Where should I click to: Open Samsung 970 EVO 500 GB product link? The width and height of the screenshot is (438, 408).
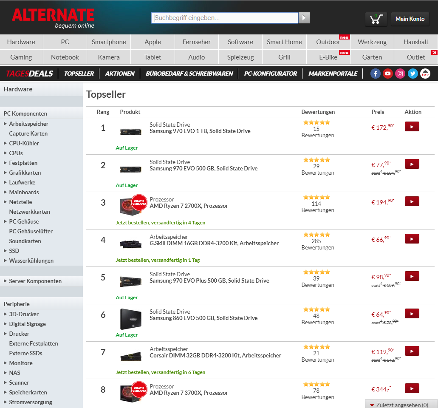click(x=203, y=168)
